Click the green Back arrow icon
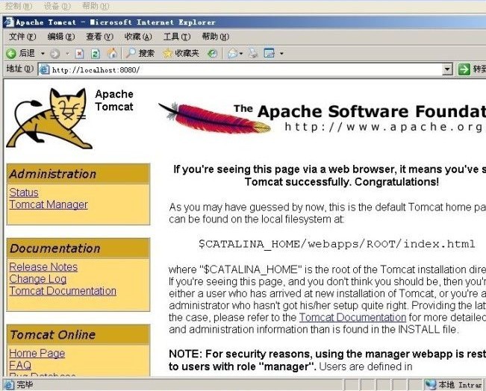Viewport: 486px width, 391px height. (11, 54)
